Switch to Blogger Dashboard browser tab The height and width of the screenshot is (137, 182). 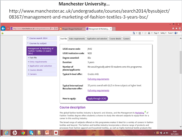click(72, 29)
